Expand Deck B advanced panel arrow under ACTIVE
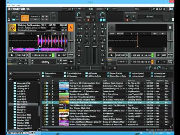 [x=170, y=57]
